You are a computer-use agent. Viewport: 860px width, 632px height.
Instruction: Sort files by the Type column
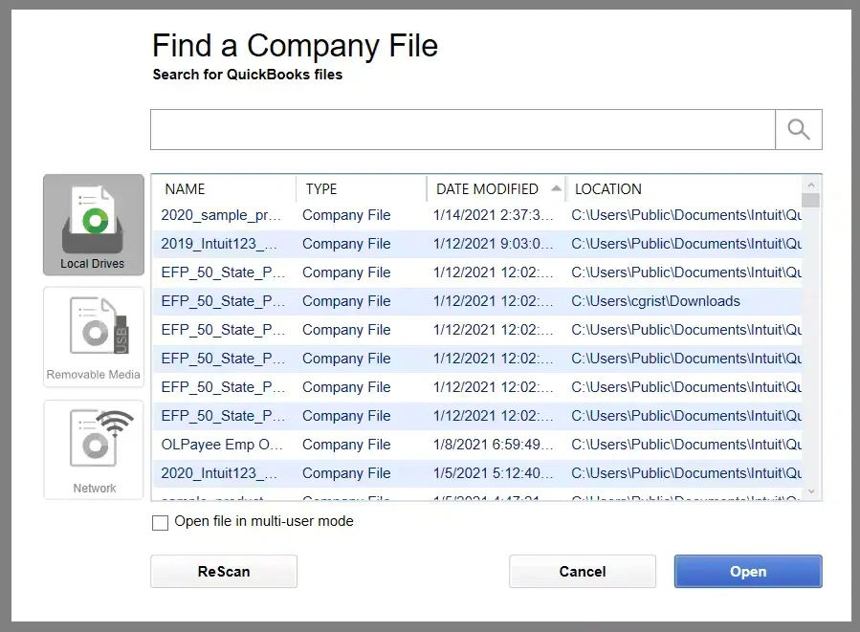pos(320,188)
